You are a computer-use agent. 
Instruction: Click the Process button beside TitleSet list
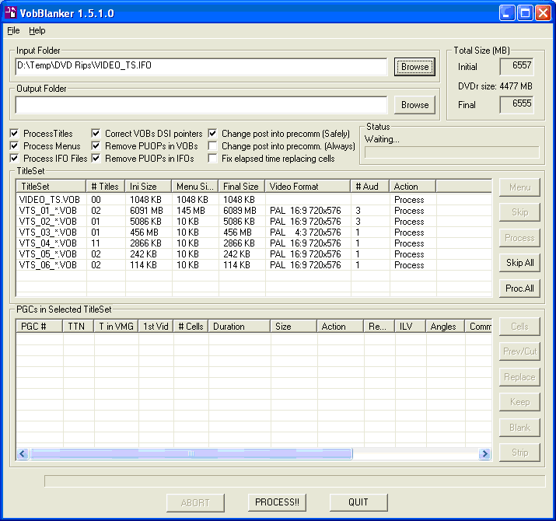[x=519, y=238]
